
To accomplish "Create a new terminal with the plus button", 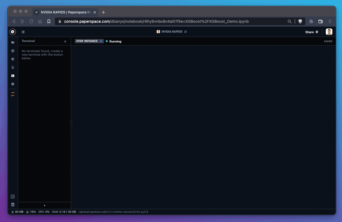I will tap(44, 206).
